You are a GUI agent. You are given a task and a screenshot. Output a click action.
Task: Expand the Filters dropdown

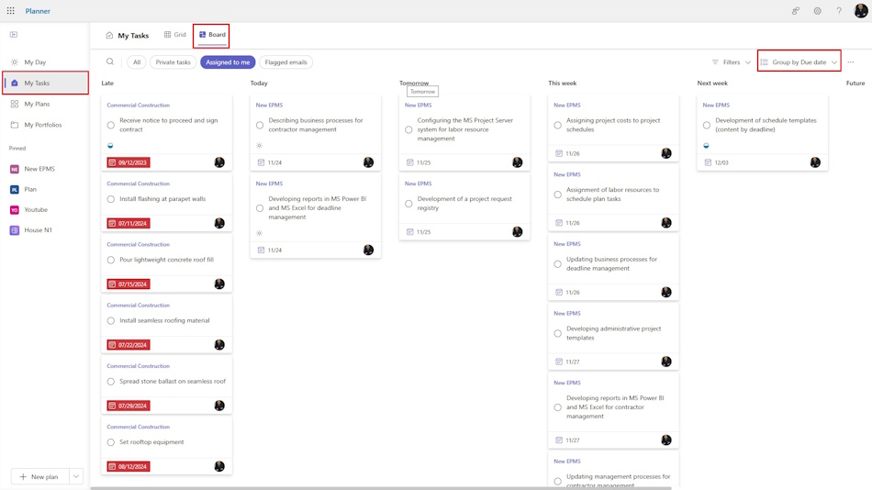pyautogui.click(x=732, y=62)
